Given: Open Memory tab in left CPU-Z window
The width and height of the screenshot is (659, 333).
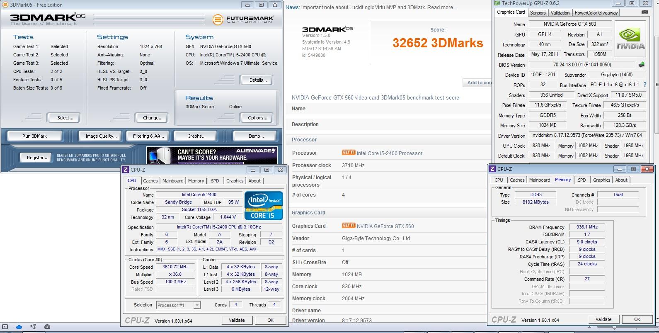Looking at the screenshot, I should point(196,181).
